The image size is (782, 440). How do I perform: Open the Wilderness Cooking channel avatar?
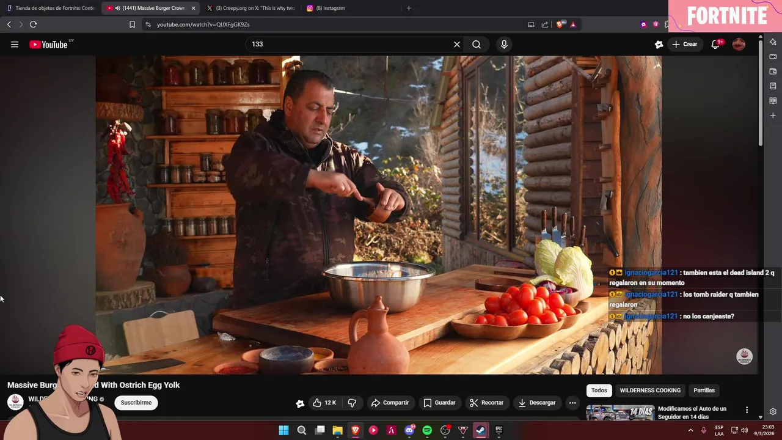point(15,402)
